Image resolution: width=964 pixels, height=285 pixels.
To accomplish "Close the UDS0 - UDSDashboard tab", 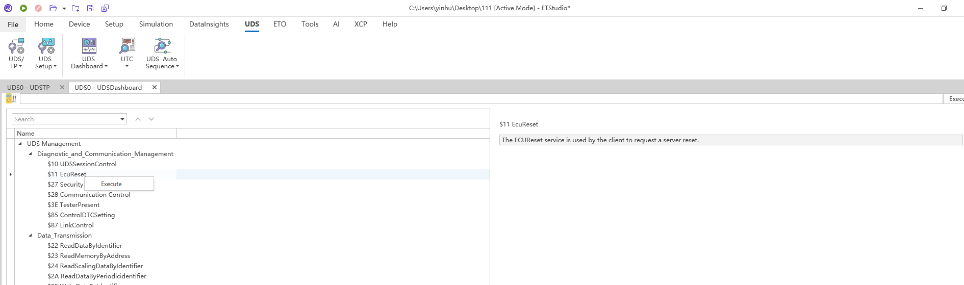I will point(154,88).
